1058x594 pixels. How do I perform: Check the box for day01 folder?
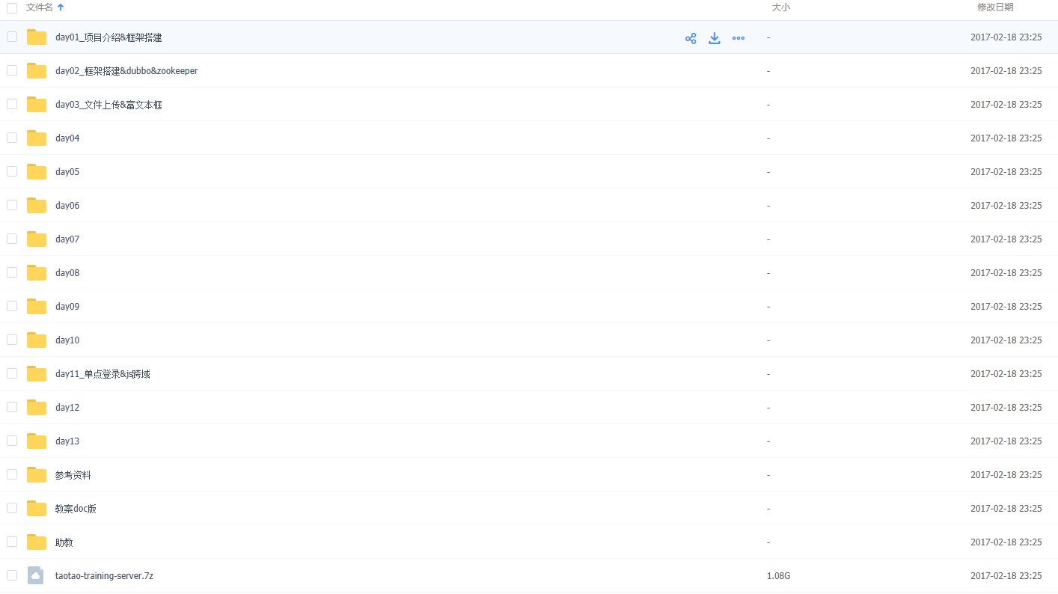click(x=12, y=37)
